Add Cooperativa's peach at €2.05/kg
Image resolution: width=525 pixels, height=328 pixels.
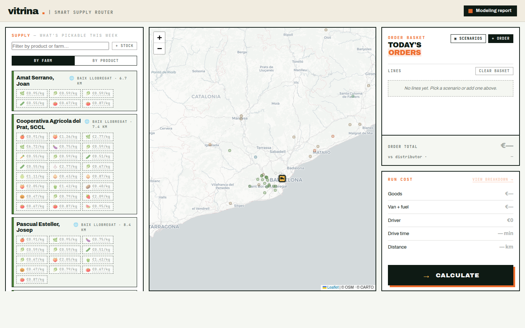pyautogui.click(x=32, y=187)
